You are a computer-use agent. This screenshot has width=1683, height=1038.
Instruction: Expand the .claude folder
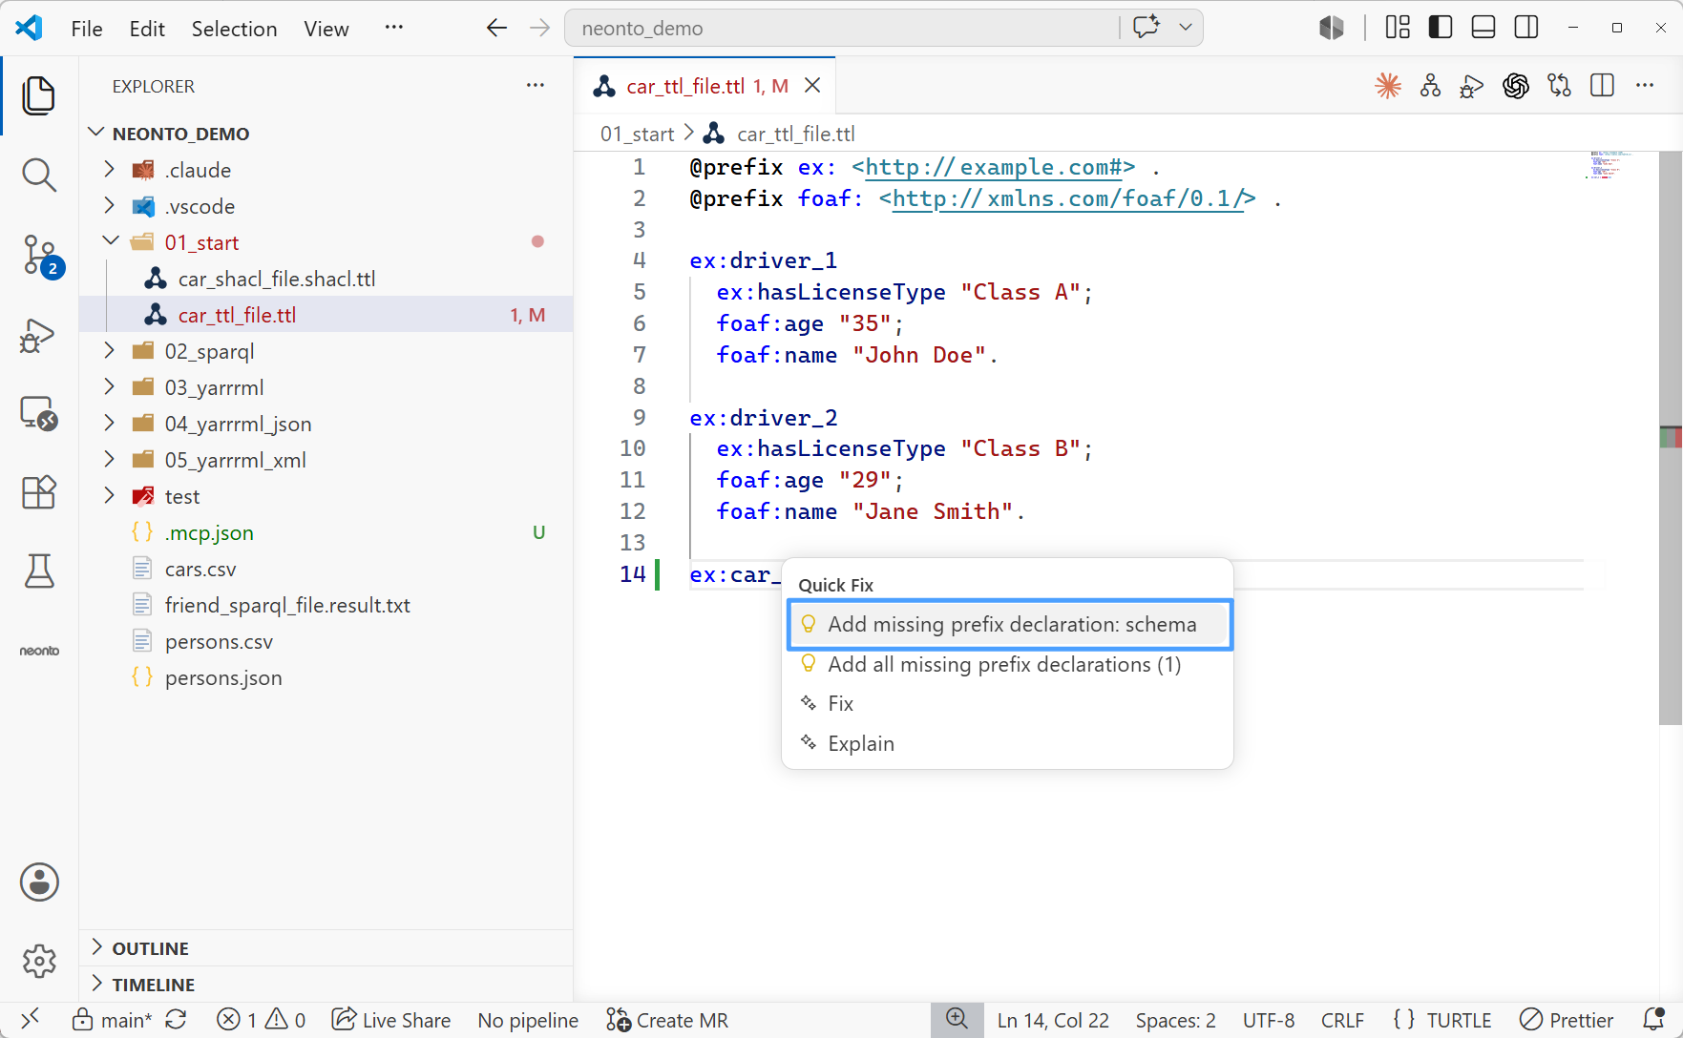(x=109, y=170)
